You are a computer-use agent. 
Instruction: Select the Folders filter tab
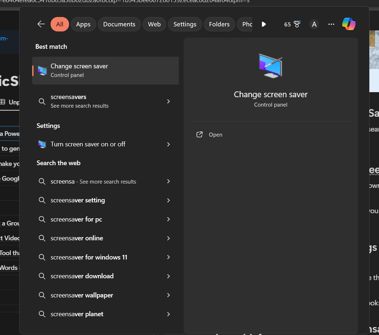click(x=219, y=24)
